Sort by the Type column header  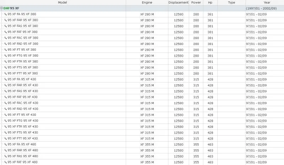coord(231,2)
